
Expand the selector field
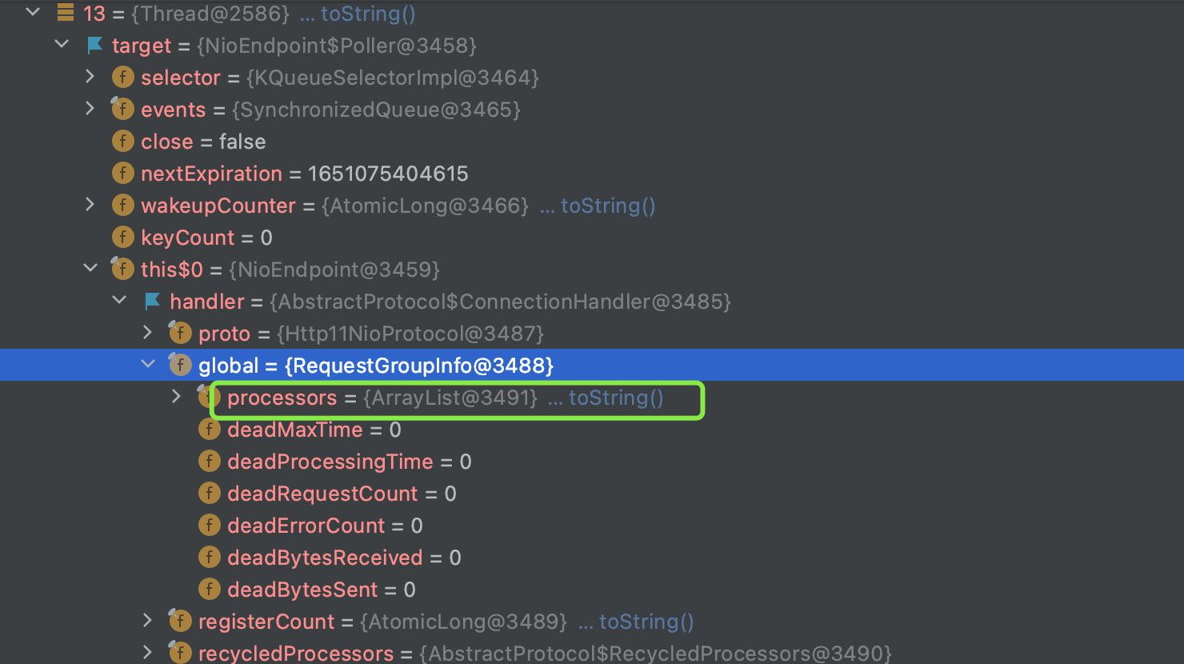(90, 76)
